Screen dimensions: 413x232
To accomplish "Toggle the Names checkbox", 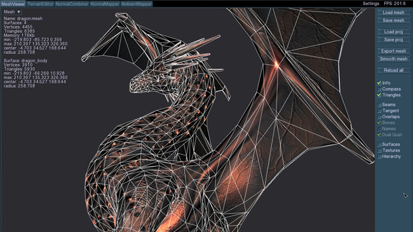I will [x=379, y=129].
